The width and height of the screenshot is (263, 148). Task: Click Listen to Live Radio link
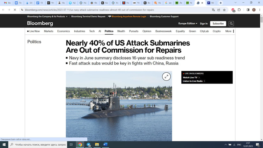click(x=194, y=81)
